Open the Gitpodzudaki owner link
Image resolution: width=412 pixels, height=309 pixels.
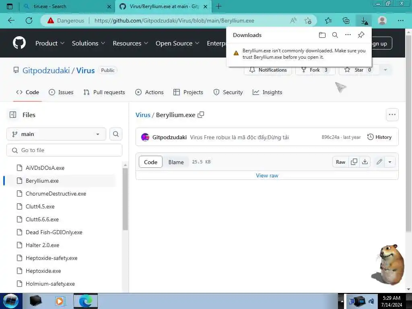pos(46,70)
